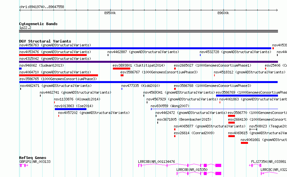
Task: Click the nsv4057202 gnomAD variant label
Action: pyautogui.click(x=94, y=113)
